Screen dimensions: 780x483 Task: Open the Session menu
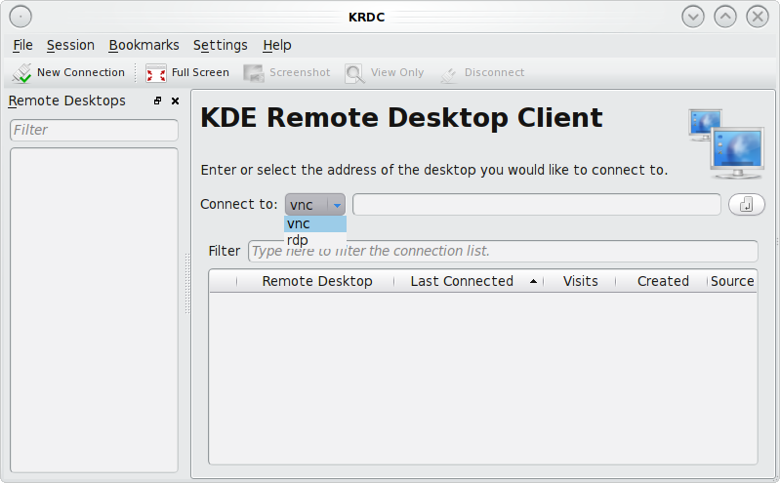coord(70,45)
